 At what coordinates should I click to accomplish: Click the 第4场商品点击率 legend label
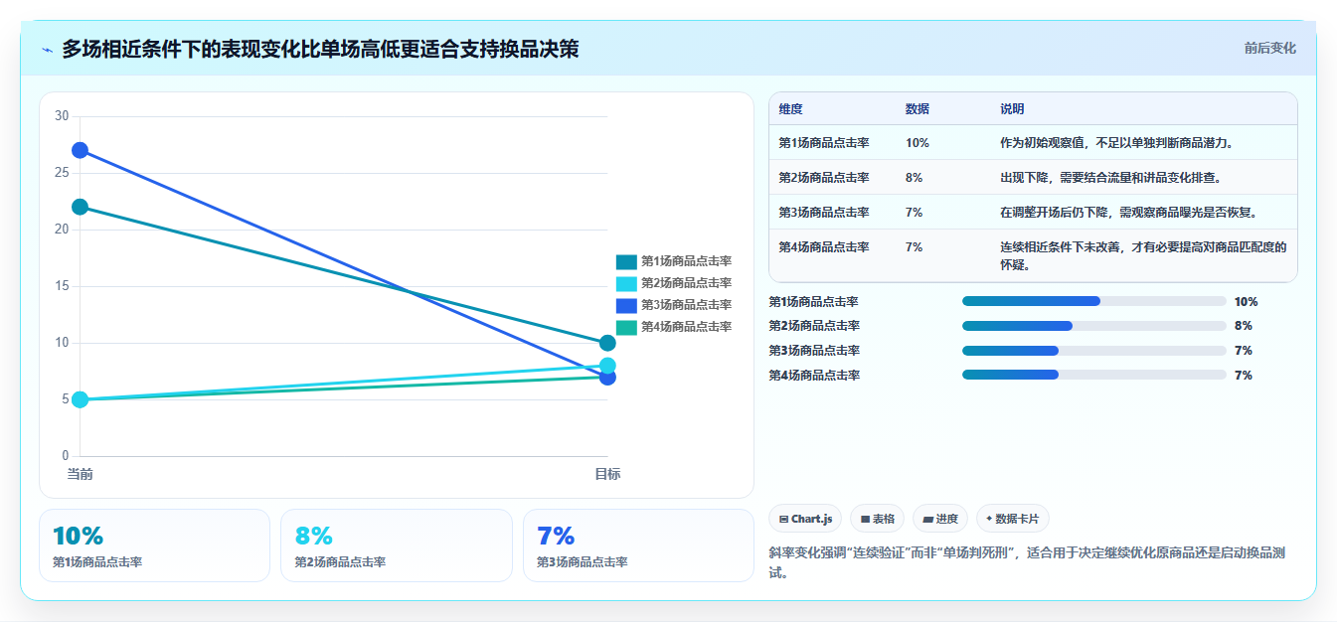click(x=686, y=327)
